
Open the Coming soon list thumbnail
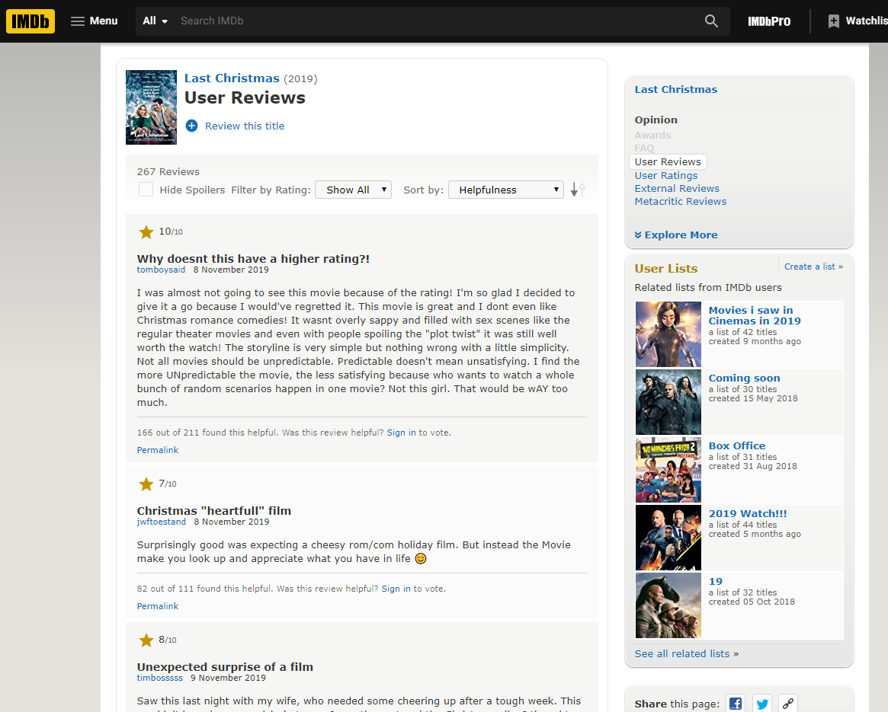pos(668,402)
